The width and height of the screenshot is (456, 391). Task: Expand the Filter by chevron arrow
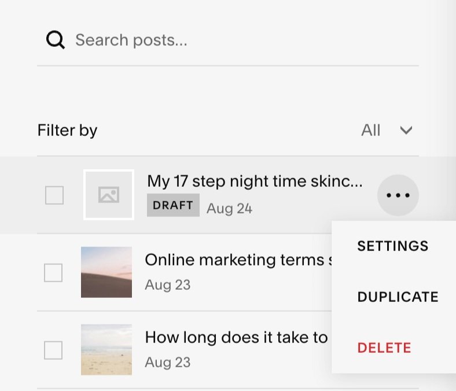(x=406, y=130)
